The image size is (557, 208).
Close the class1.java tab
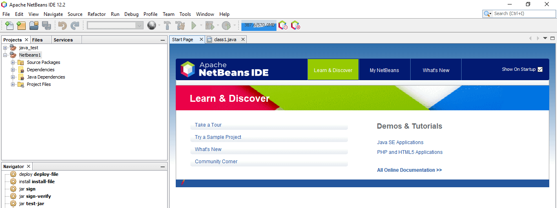[243, 39]
